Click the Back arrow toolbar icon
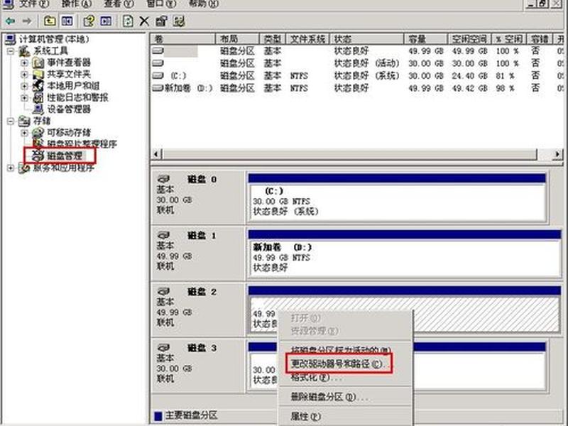The width and height of the screenshot is (568, 426). pos(10,21)
